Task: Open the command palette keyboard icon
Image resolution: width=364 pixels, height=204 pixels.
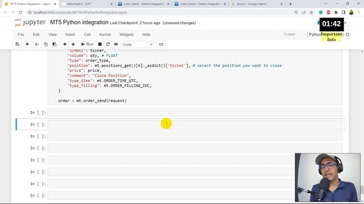Action: [x=161, y=44]
